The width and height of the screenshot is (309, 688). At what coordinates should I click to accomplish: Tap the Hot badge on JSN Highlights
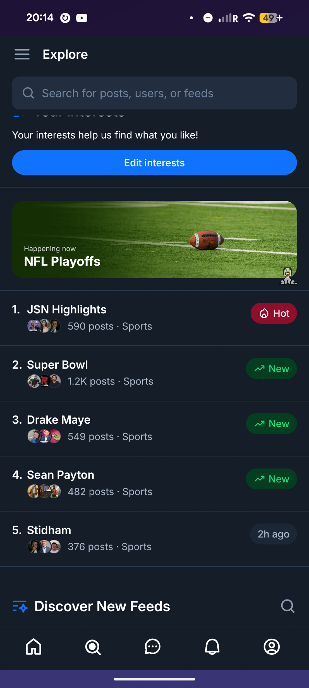pos(274,313)
